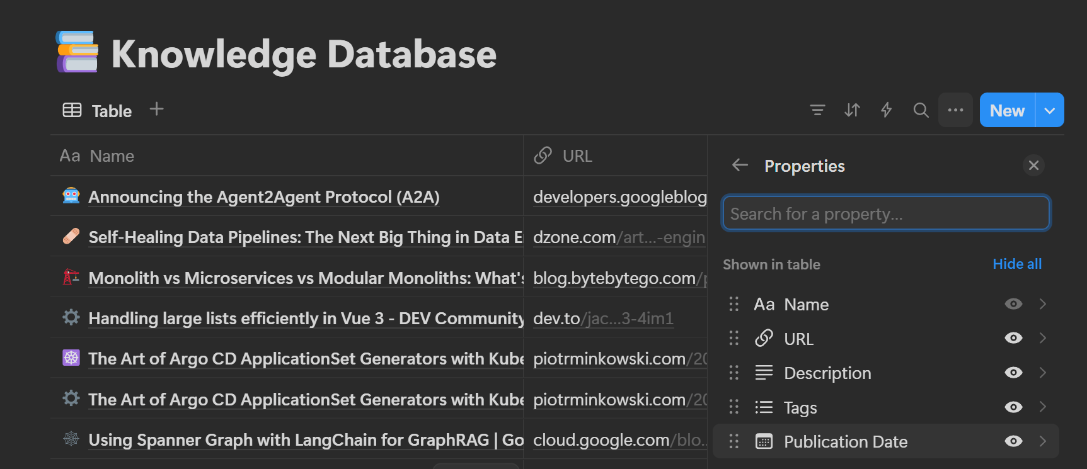Close the Properties panel
Screen dimensions: 1087x469
tap(1033, 166)
